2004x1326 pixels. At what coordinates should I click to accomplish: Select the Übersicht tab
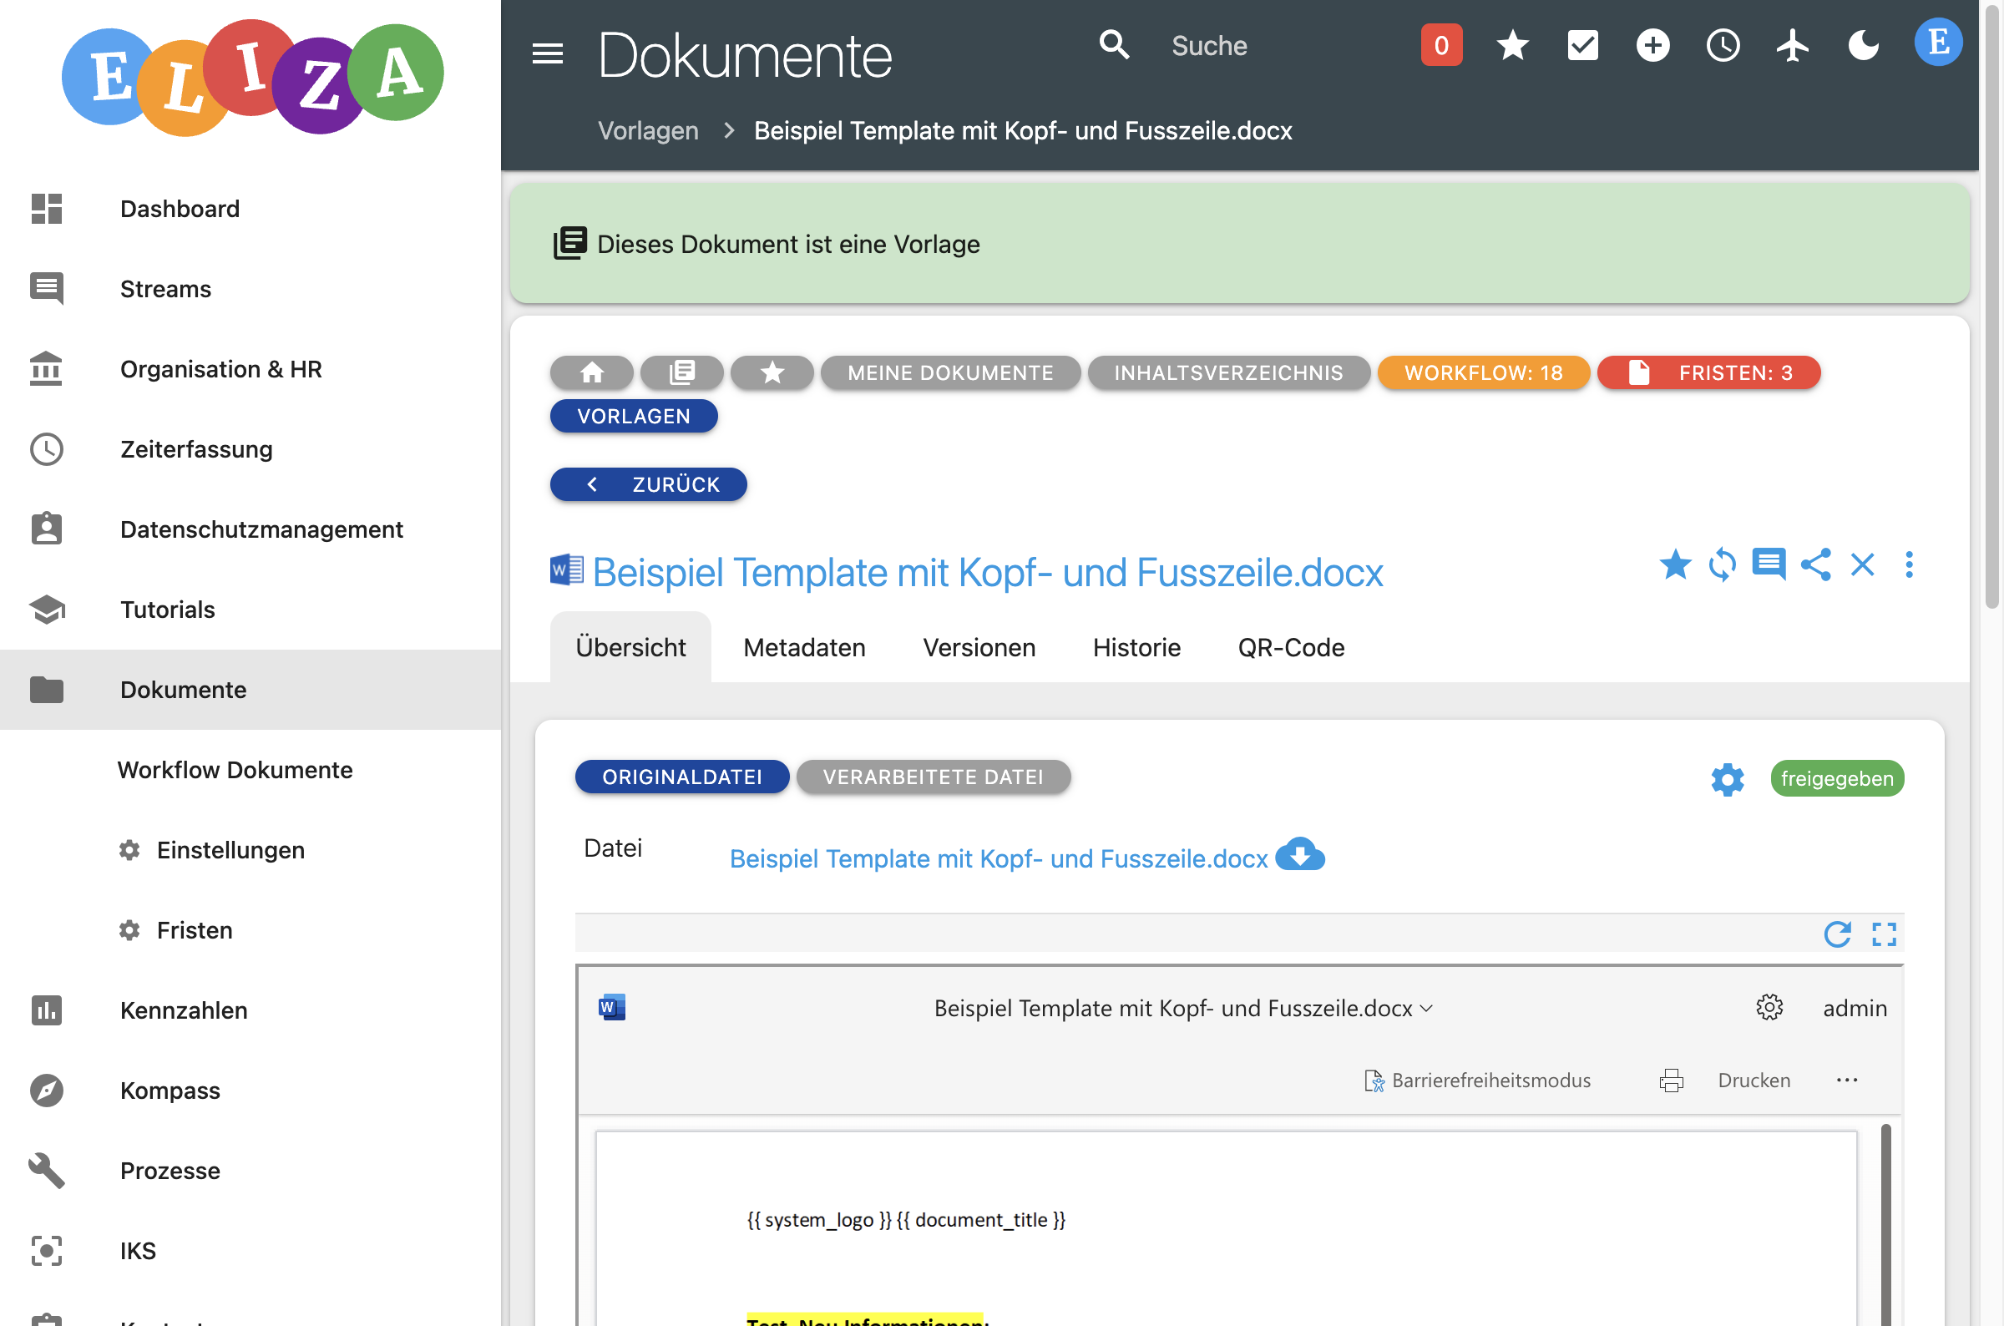click(x=630, y=648)
